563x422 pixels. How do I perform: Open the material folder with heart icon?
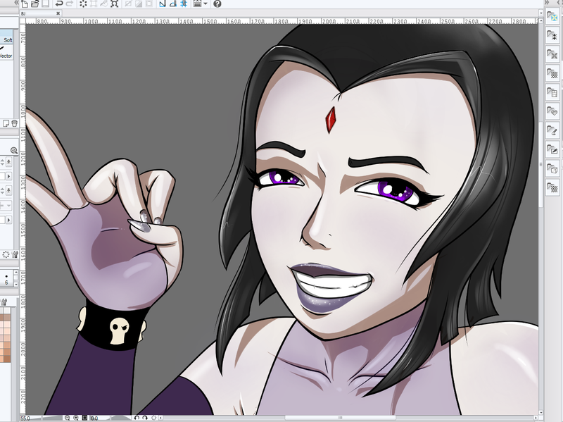click(552, 111)
